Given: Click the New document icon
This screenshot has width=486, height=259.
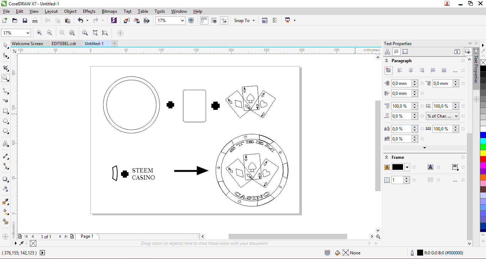Looking at the screenshot, I should point(5,21).
